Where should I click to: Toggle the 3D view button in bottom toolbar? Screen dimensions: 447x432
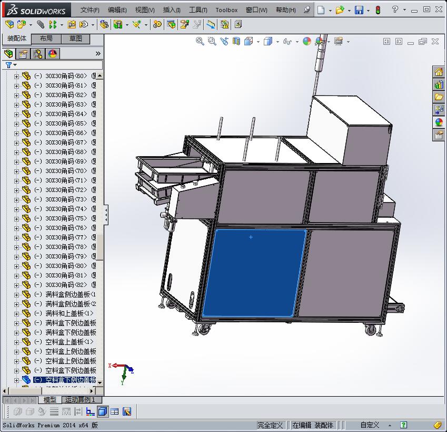click(x=103, y=411)
